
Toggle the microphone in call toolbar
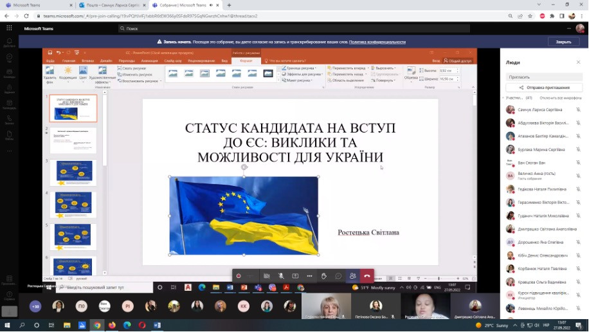pyautogui.click(x=281, y=276)
